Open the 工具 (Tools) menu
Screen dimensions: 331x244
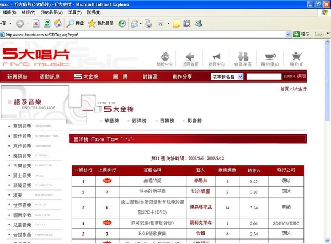coord(74,13)
